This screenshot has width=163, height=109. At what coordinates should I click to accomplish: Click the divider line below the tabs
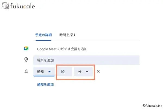pyautogui.click(x=109, y=41)
